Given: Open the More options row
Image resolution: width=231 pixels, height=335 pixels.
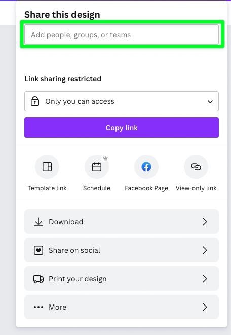Looking at the screenshot, I should tap(122, 307).
